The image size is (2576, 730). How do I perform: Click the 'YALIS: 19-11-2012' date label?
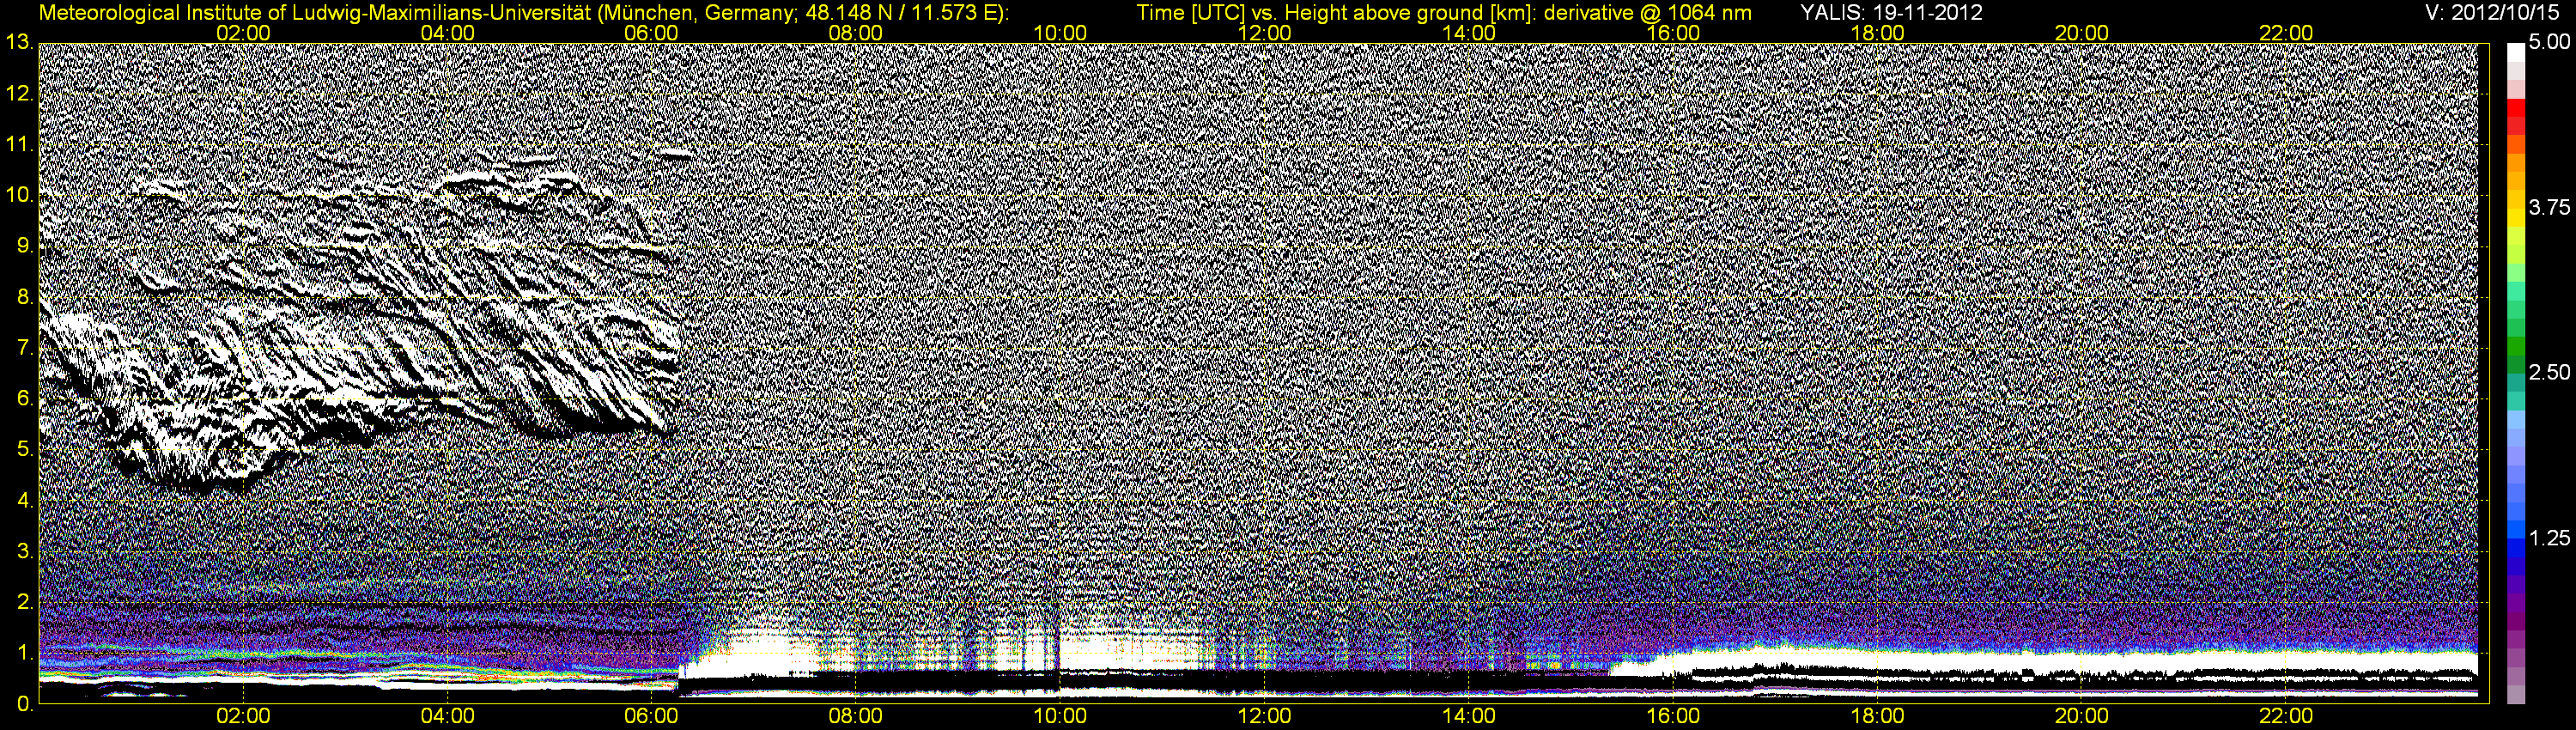[x=1891, y=13]
